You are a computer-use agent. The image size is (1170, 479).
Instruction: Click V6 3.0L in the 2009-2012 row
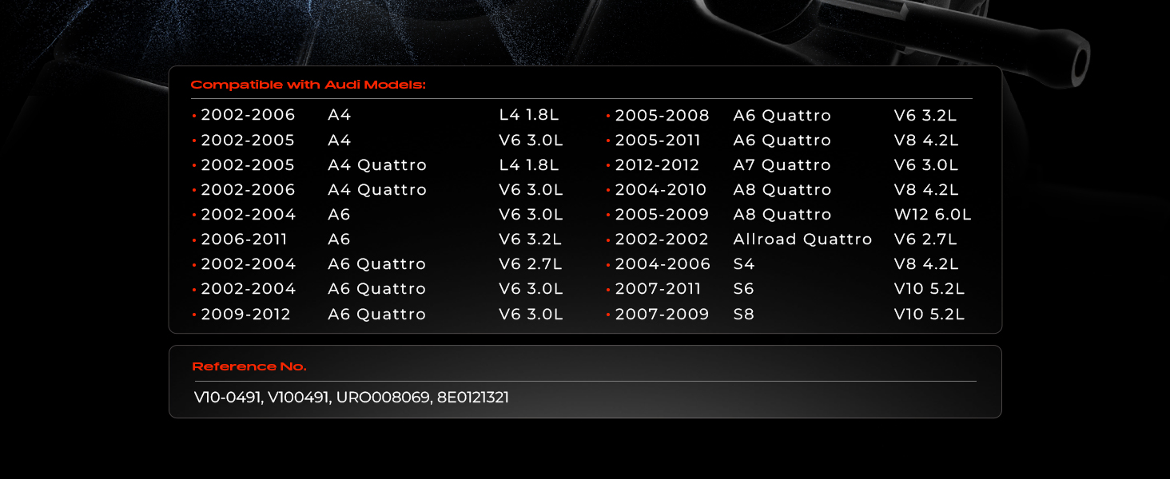531,315
